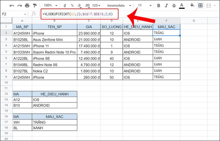
Task: Select column C header
Action: tap(89, 21)
